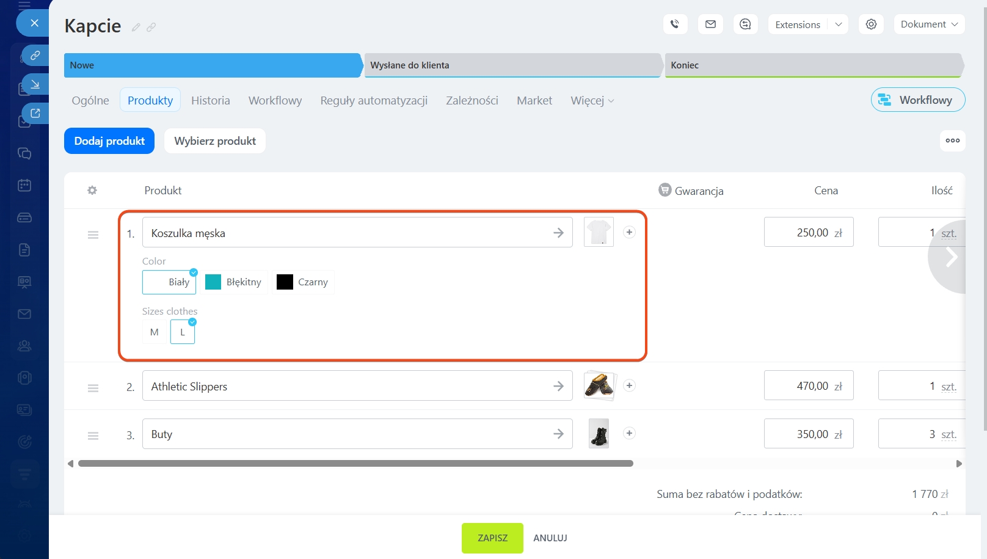Open the Reguły automatyzacji tab
The width and height of the screenshot is (987, 559).
point(374,101)
